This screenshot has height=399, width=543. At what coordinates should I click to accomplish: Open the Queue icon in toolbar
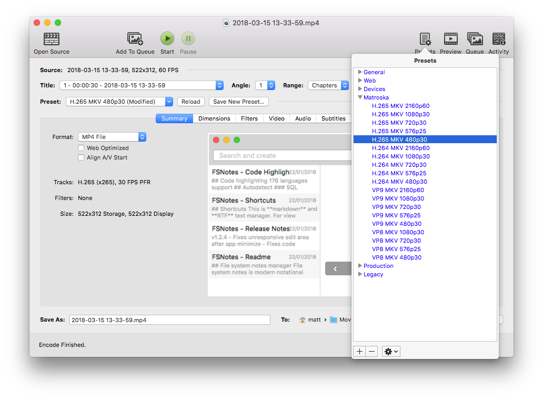[475, 39]
